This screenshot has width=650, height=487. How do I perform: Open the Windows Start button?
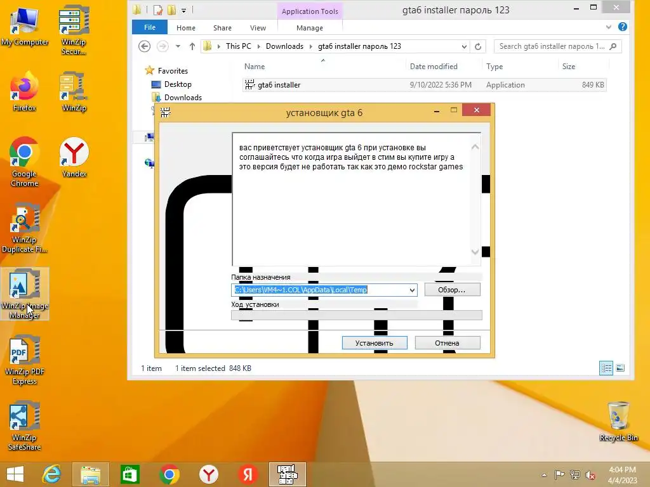[15, 474]
